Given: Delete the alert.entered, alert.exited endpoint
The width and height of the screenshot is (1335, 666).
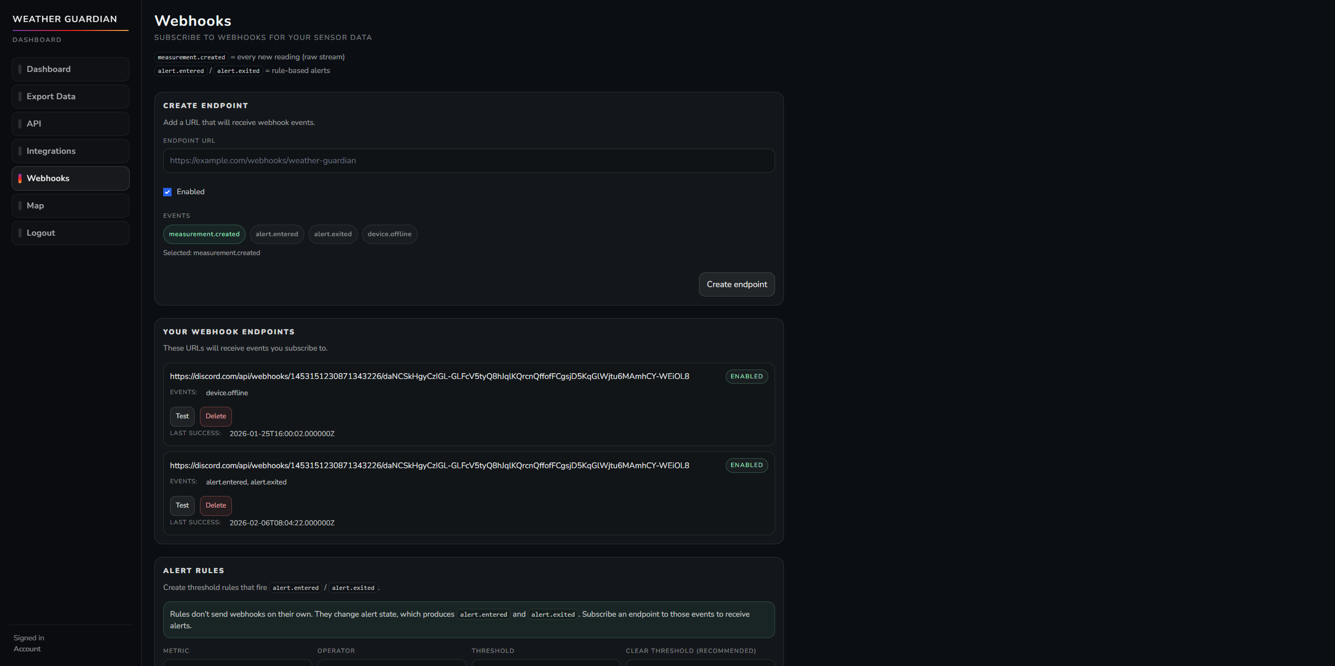Looking at the screenshot, I should 216,505.
